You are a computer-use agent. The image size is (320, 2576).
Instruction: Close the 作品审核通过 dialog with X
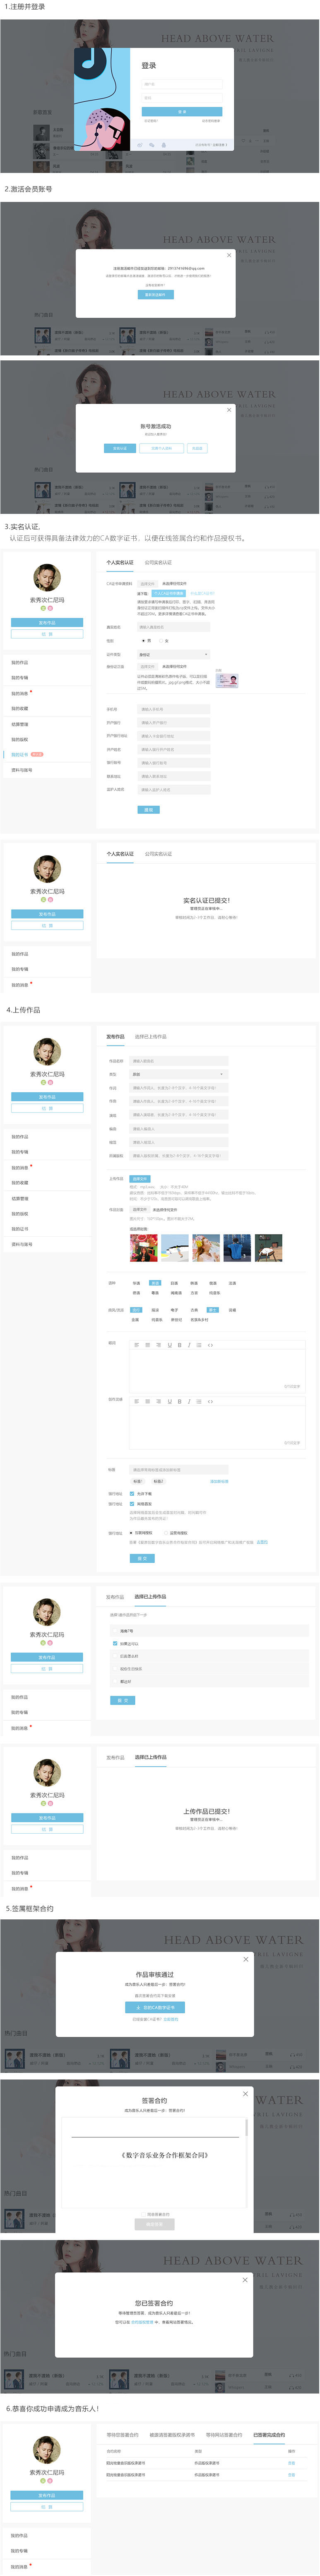[x=246, y=1959]
